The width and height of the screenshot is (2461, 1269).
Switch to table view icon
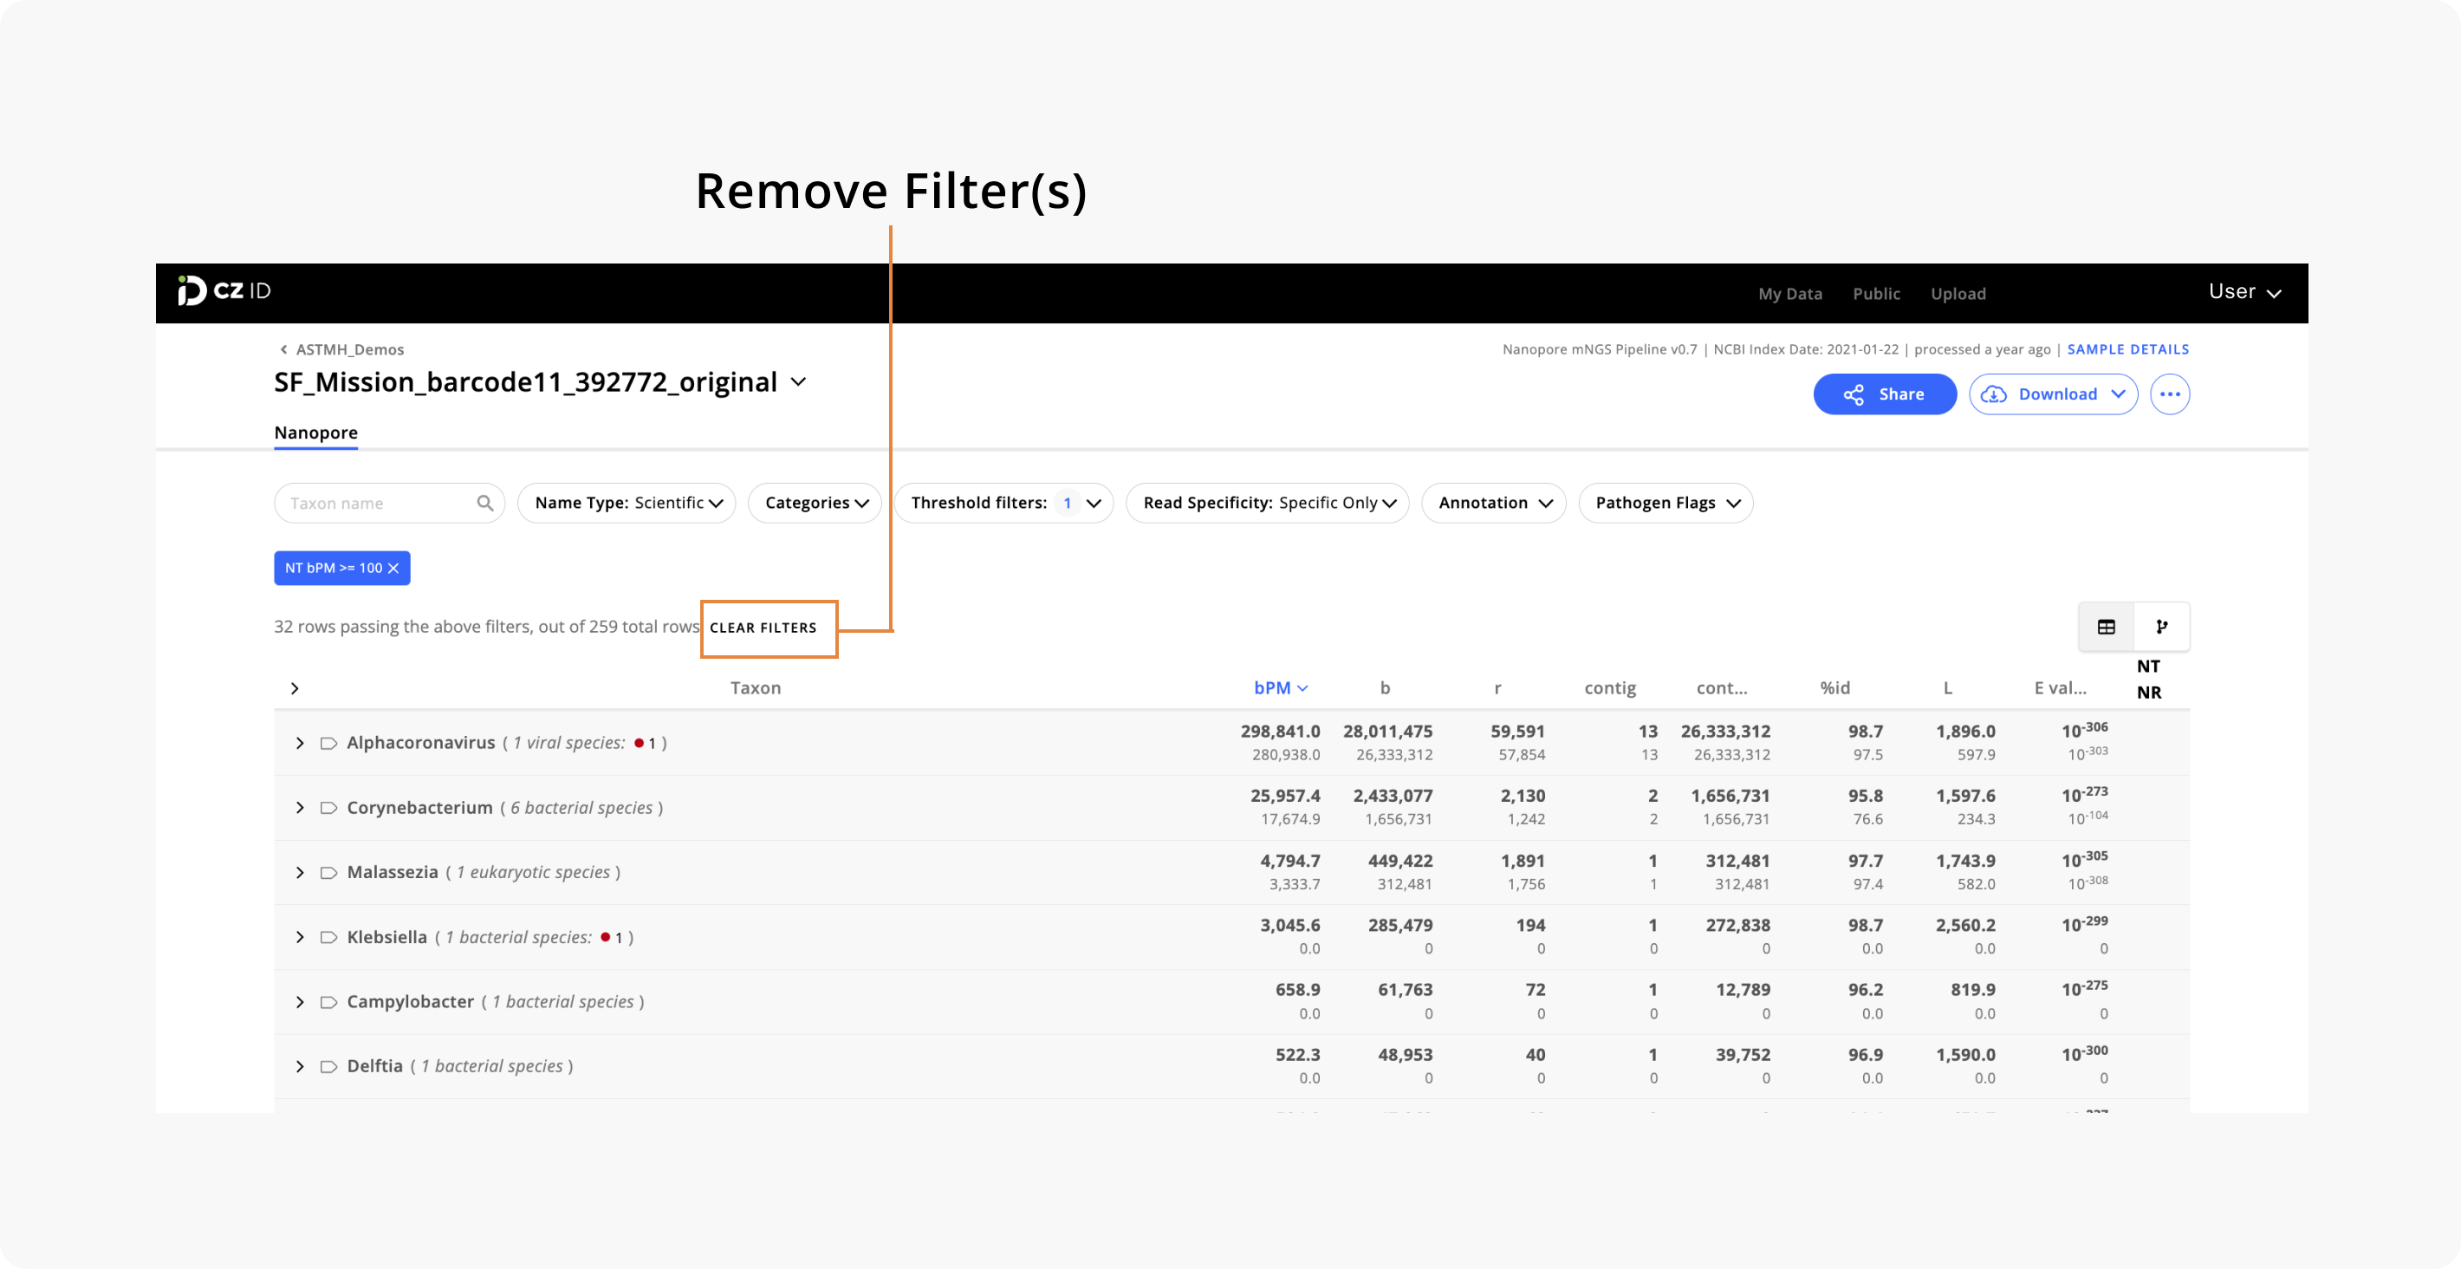(2107, 627)
